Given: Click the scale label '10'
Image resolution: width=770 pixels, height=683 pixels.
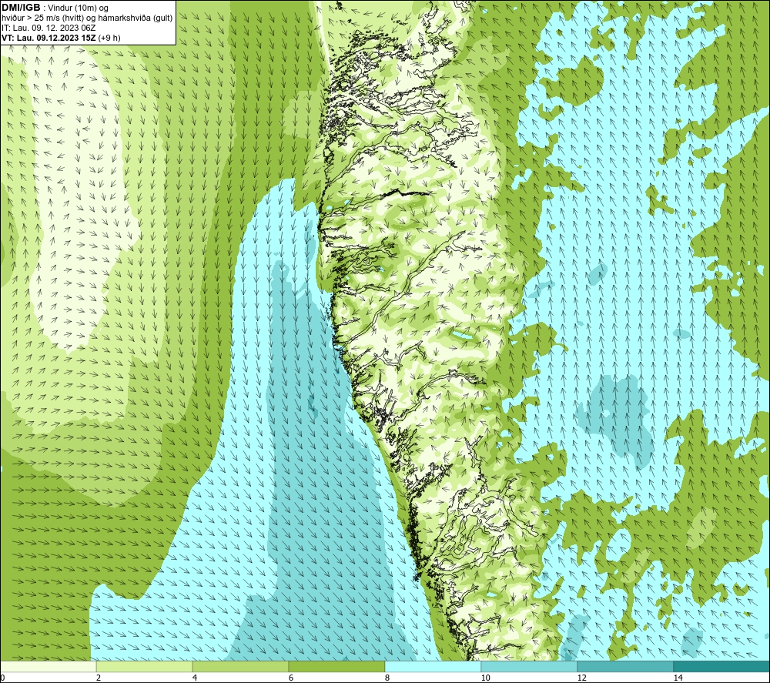Looking at the screenshot, I should coord(486,678).
